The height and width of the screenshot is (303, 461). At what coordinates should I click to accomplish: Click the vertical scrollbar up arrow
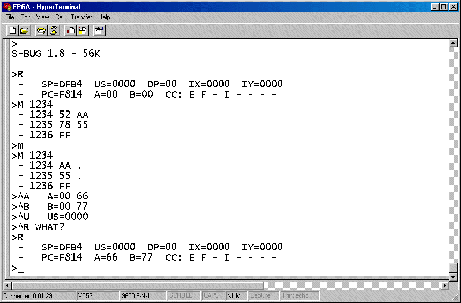tap(453, 43)
